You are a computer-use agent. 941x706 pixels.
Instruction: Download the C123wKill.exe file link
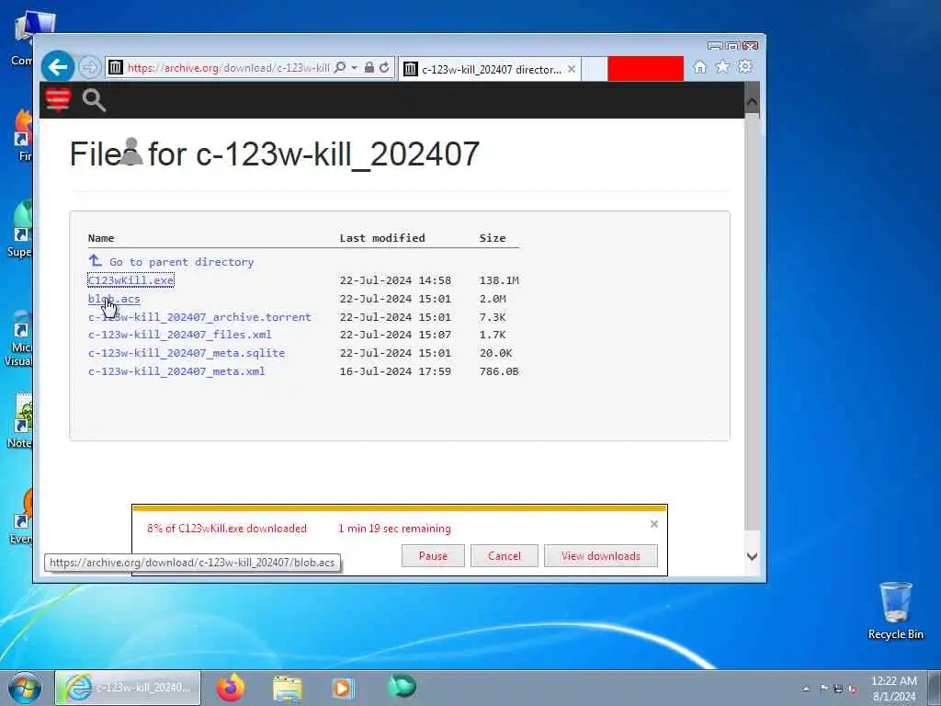[x=130, y=279]
